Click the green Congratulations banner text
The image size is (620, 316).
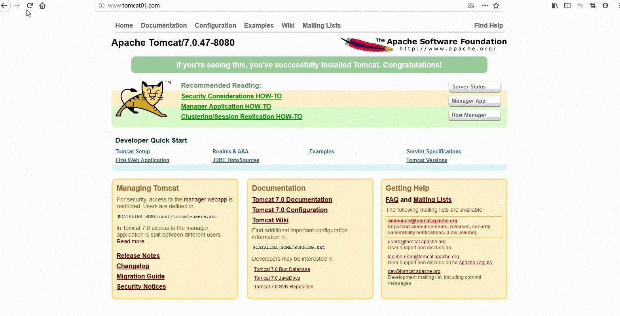click(x=309, y=65)
